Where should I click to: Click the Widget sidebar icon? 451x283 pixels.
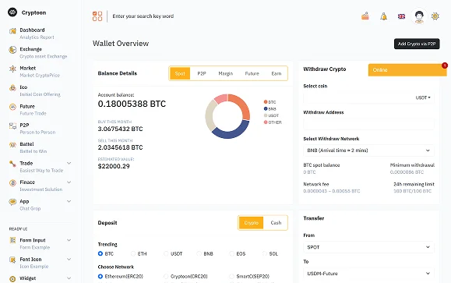click(12, 278)
